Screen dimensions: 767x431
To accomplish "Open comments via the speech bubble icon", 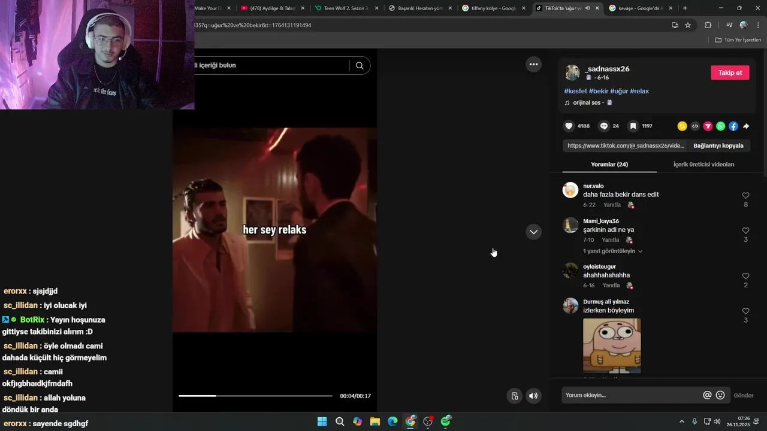I will point(604,126).
